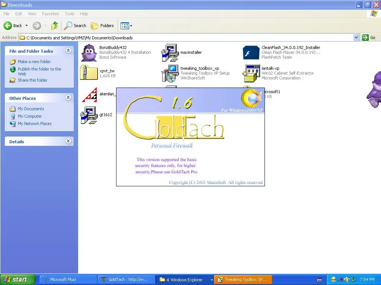Click the greyed Forward arrow icon
Image resolution: width=381 pixels, height=285 pixels.
tap(37, 26)
